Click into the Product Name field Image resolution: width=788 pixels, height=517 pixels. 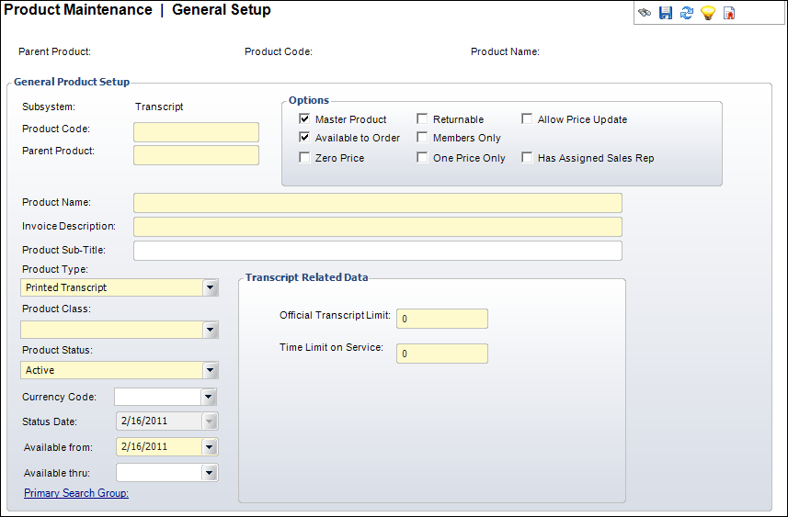(377, 203)
